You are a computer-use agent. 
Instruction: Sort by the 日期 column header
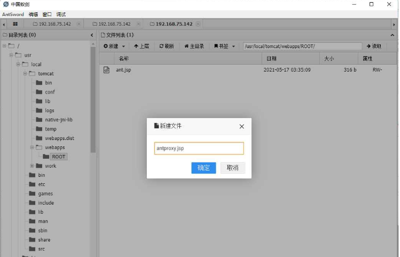[291, 58]
